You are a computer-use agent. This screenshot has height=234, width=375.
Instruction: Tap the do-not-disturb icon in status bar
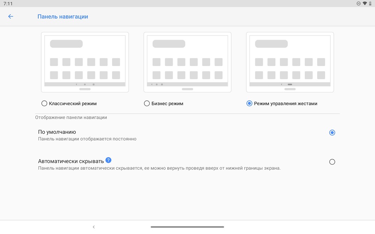pos(358,3)
